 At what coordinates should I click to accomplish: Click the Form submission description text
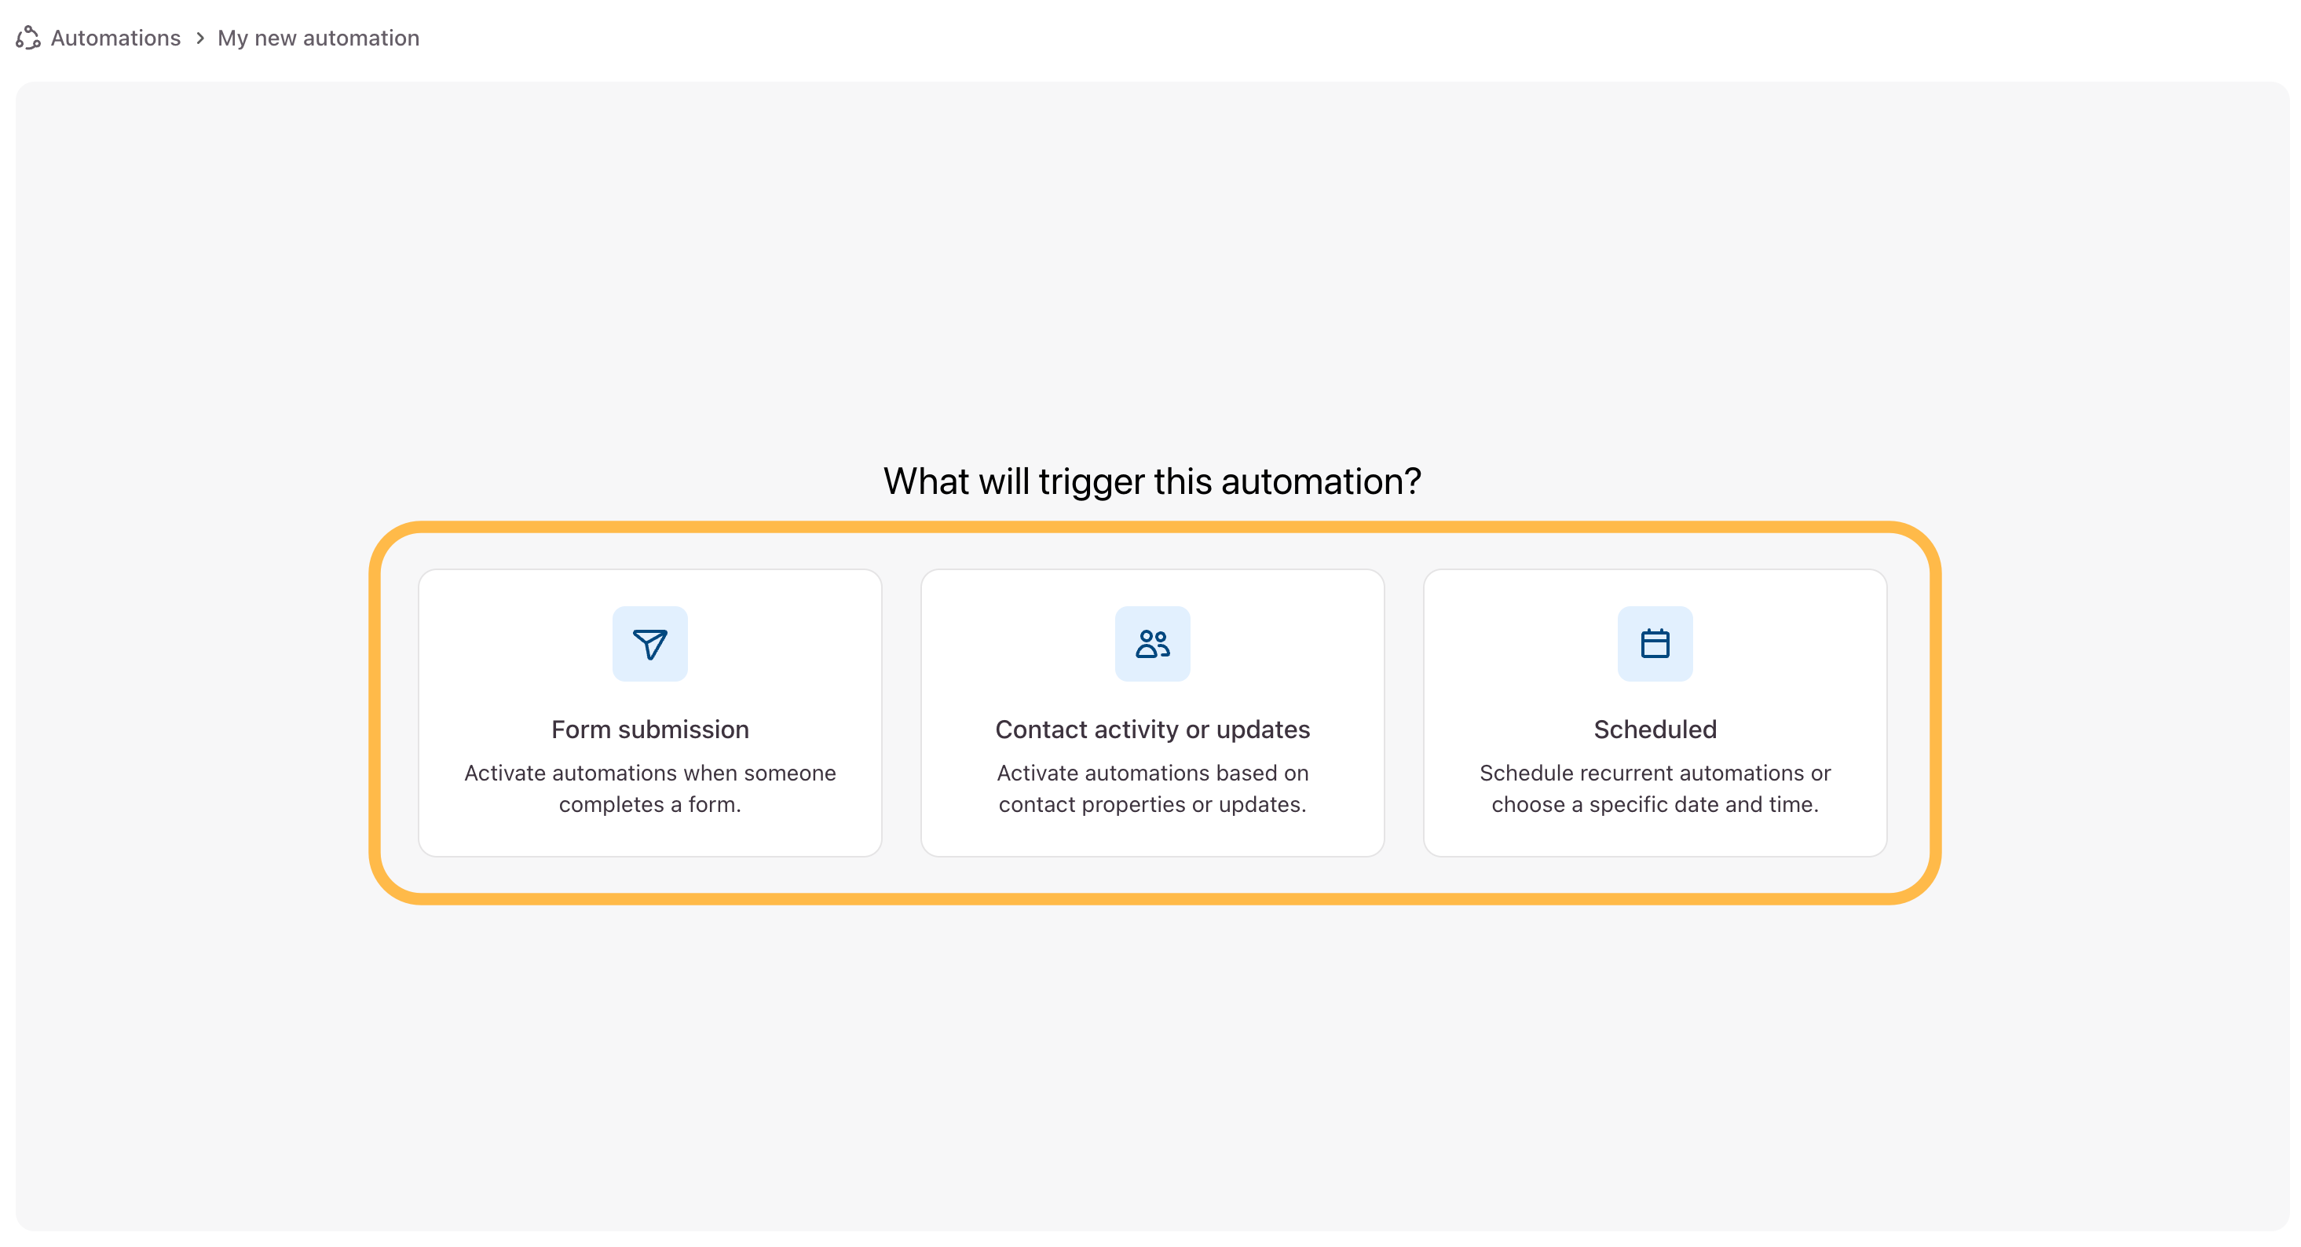[x=649, y=788]
